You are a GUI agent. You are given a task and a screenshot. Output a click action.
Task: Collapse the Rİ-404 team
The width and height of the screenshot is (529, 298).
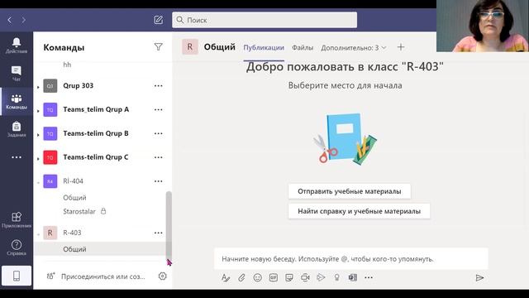38,182
